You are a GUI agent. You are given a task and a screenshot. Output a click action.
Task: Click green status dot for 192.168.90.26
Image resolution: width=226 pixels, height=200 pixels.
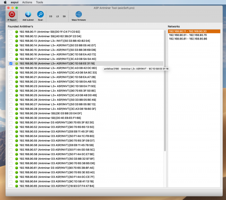[17, 100]
